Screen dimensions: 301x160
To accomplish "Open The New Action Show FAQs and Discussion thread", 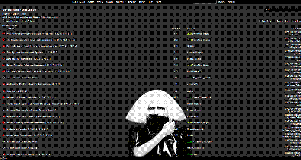I will [32, 40].
